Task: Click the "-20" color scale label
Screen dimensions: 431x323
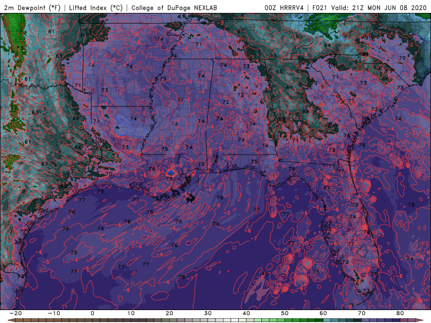Action: [16, 313]
